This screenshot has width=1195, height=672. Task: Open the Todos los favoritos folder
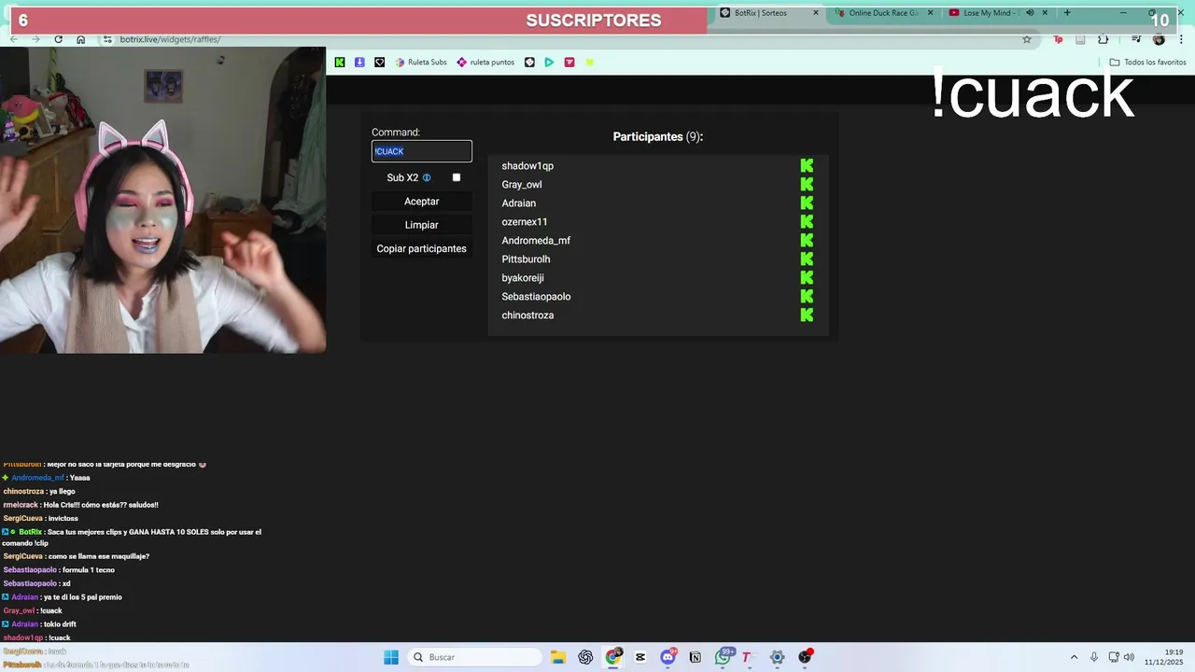tap(1148, 63)
